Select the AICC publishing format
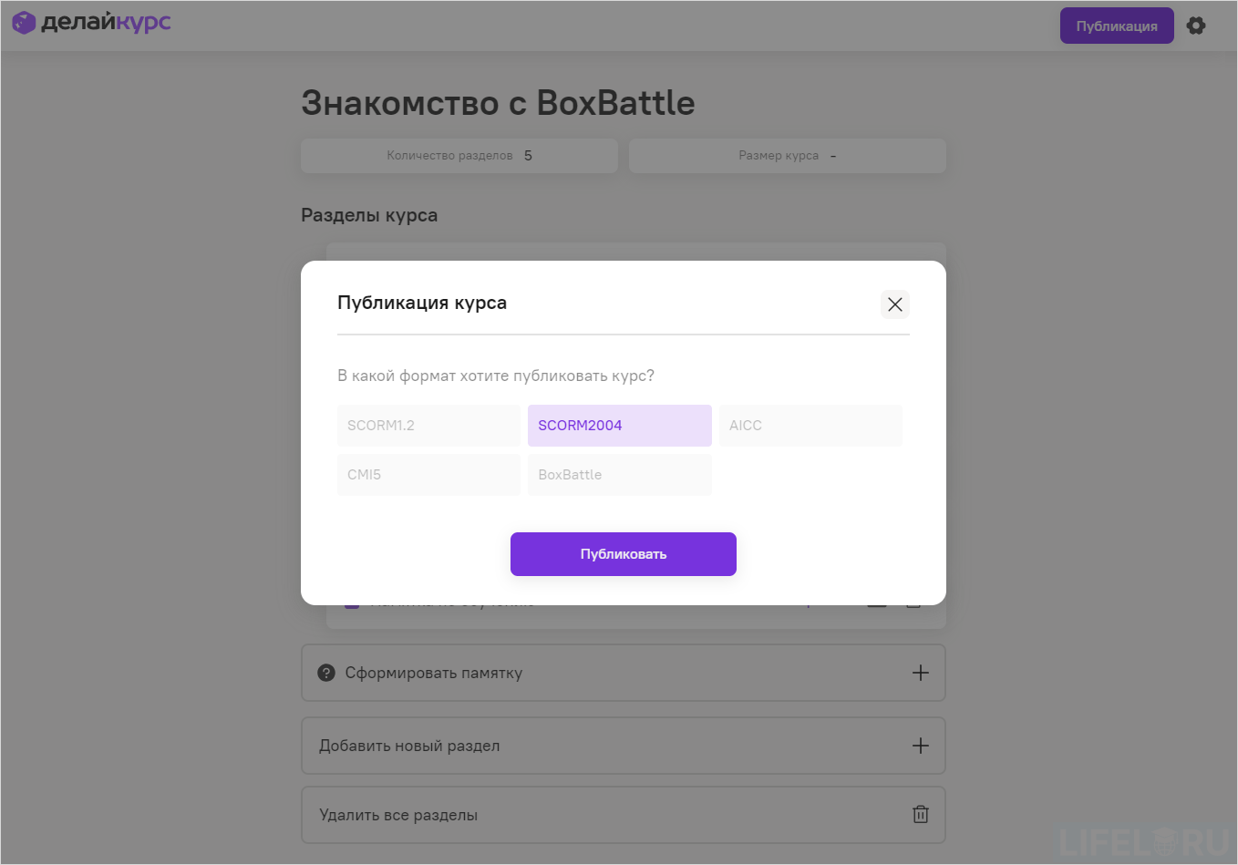Viewport: 1238px width, 865px height. pyautogui.click(x=810, y=425)
